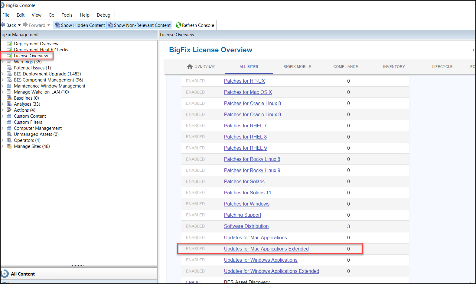The height and width of the screenshot is (284, 476).
Task: Click the Unmanaged Assets icon
Action: tap(9, 134)
